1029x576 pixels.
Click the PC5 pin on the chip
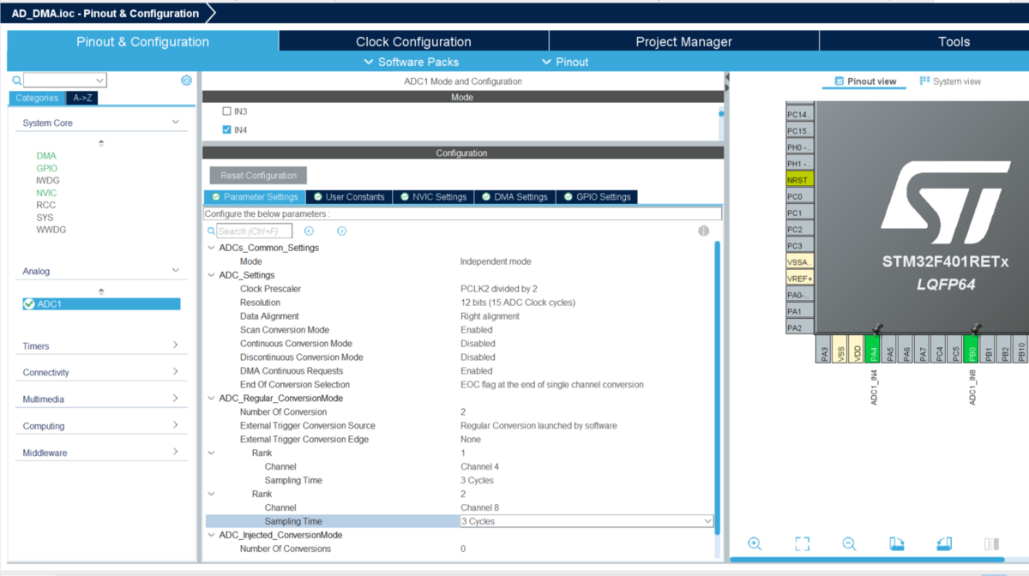(x=955, y=349)
